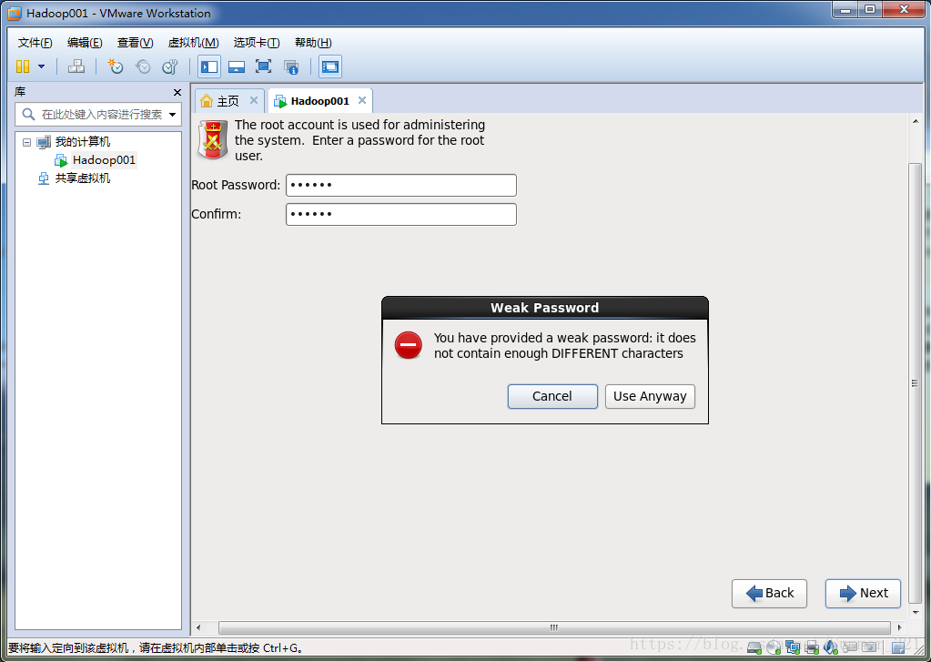Collapse the 我的计算机 tree node
Screen dimensions: 931x662
click(26, 142)
